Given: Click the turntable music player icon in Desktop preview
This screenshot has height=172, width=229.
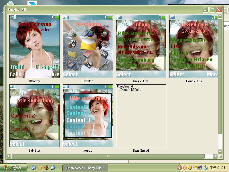Looking at the screenshot, I should [104, 43].
